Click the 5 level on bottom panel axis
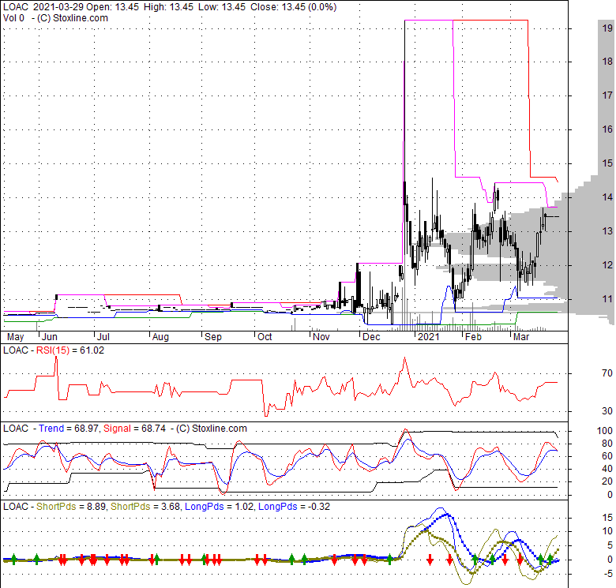The height and width of the screenshot is (588, 616). pyautogui.click(x=610, y=545)
